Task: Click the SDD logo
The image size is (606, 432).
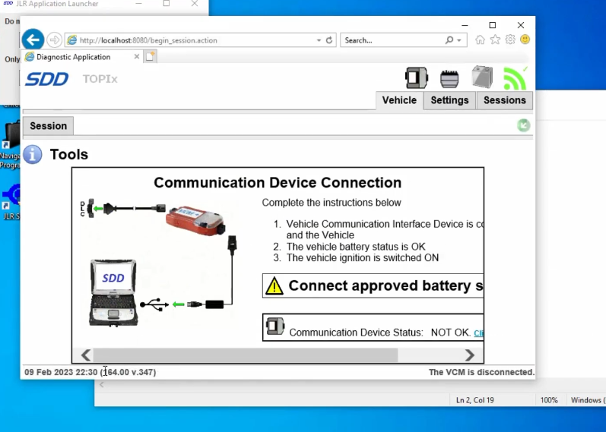Action: tap(47, 79)
